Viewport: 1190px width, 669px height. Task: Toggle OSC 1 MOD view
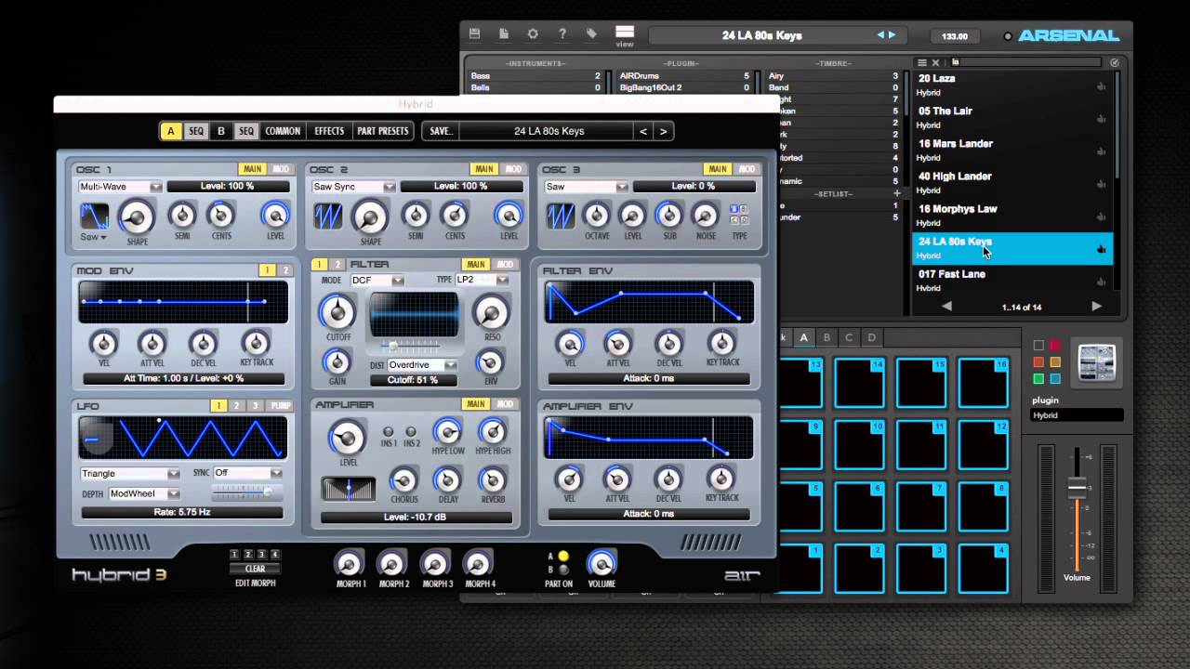tap(281, 169)
